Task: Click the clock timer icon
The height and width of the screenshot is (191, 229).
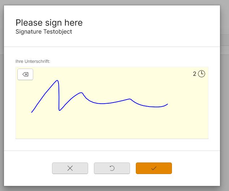Action: click(202, 74)
